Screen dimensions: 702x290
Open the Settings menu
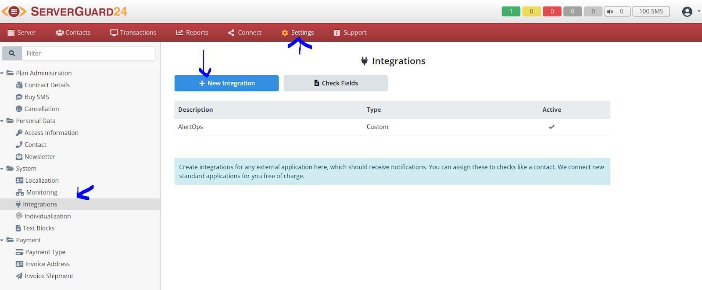(x=298, y=32)
